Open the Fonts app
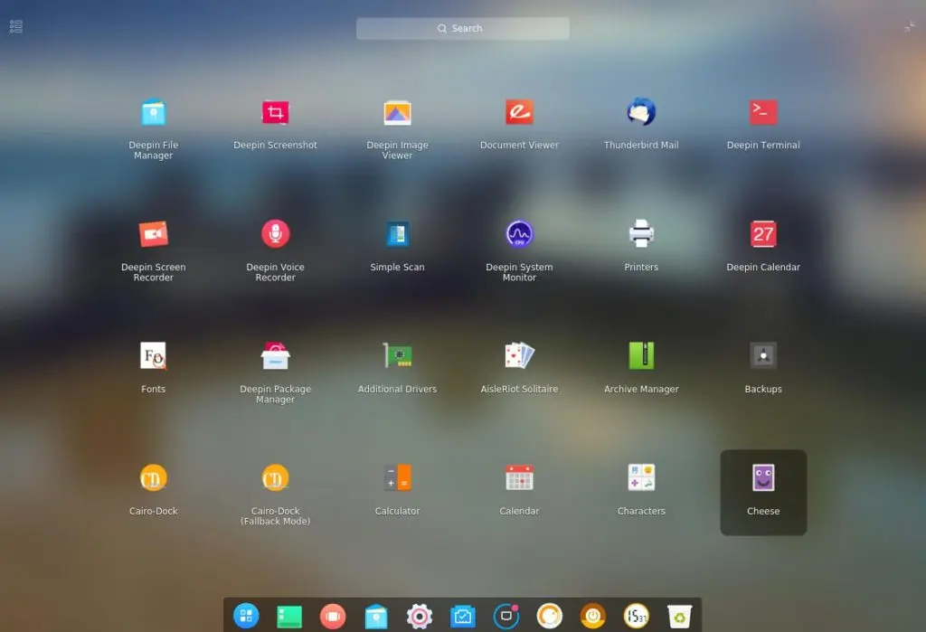 [154, 356]
